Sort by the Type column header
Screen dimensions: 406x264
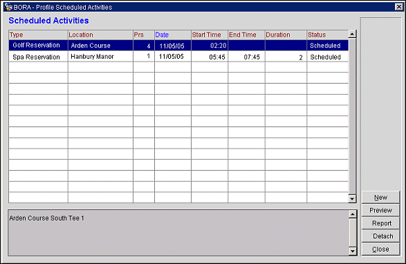coord(38,35)
